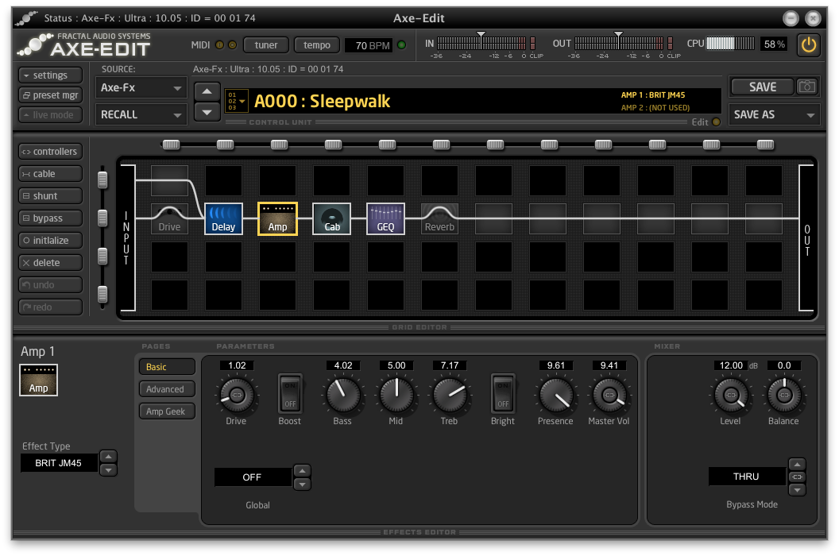Open the Axe-Fx source dropdown
This screenshot has height=556, width=839.
(141, 87)
